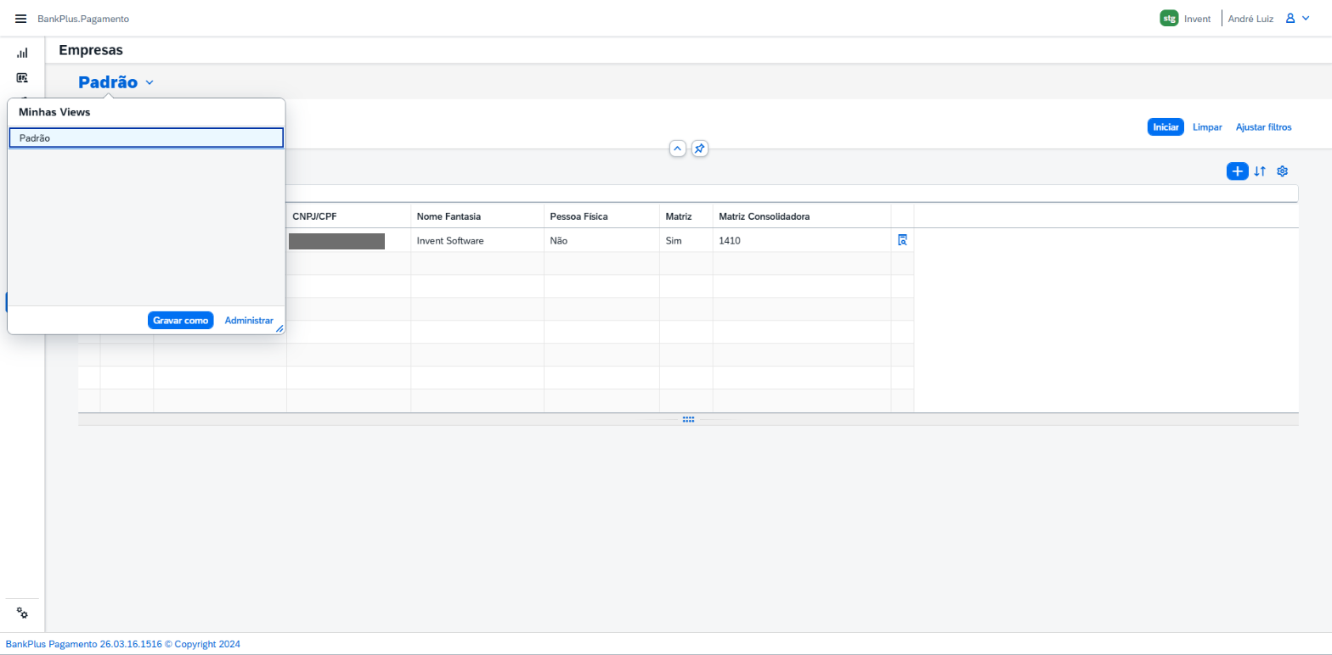Click Limpar to clear filters
The height and width of the screenshot is (655, 1332).
pos(1207,127)
